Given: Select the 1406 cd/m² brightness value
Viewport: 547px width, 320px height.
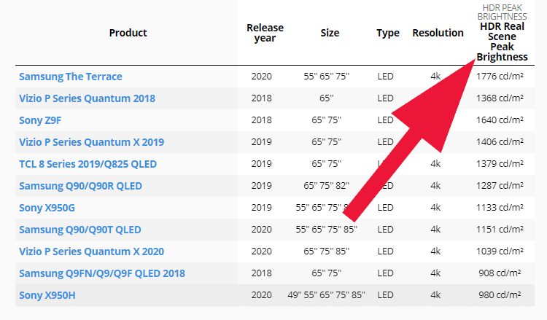Looking at the screenshot, I should [x=500, y=142].
